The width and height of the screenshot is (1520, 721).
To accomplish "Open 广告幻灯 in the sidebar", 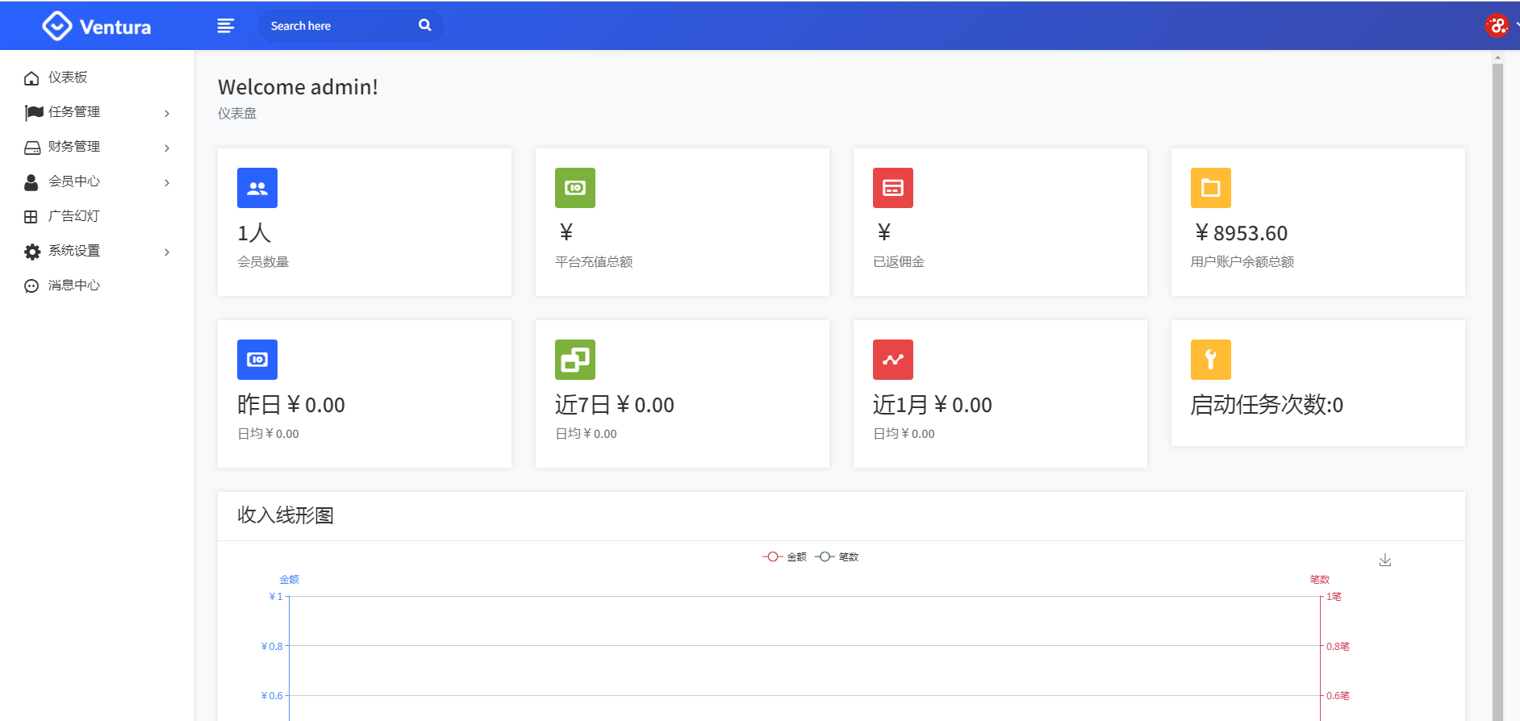I will pyautogui.click(x=74, y=216).
